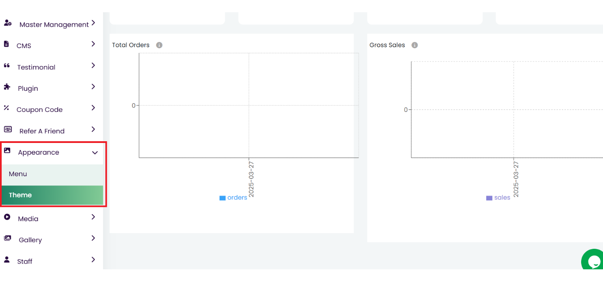Click the Master Management user-gear icon
Viewport: 603px width, 289px height.
point(8,23)
